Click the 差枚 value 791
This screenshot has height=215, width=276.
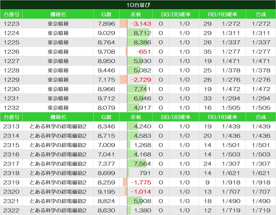coord(145,173)
